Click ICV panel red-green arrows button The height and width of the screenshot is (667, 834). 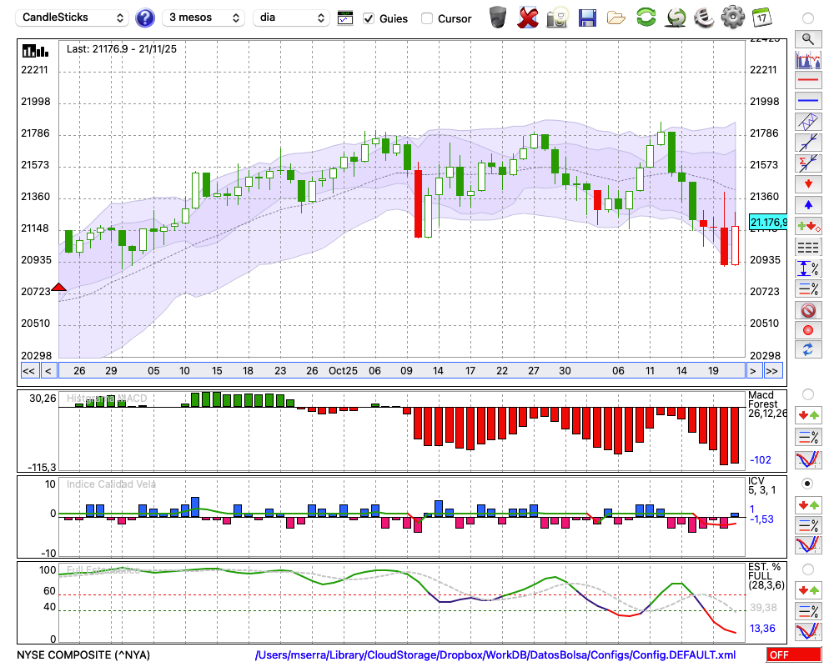click(808, 504)
